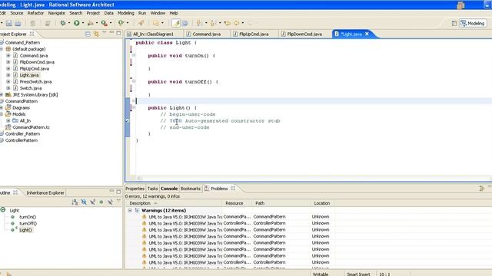Click the Light class icon in Outline

3,210
